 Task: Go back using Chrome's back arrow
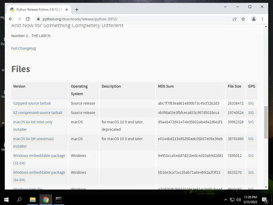coord(11,19)
